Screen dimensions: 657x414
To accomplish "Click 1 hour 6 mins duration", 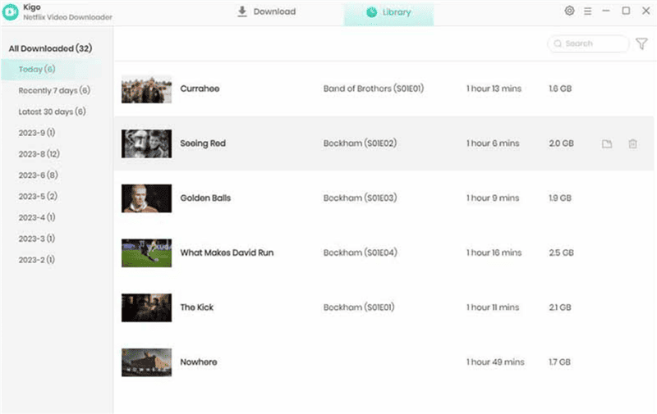I will [493, 143].
